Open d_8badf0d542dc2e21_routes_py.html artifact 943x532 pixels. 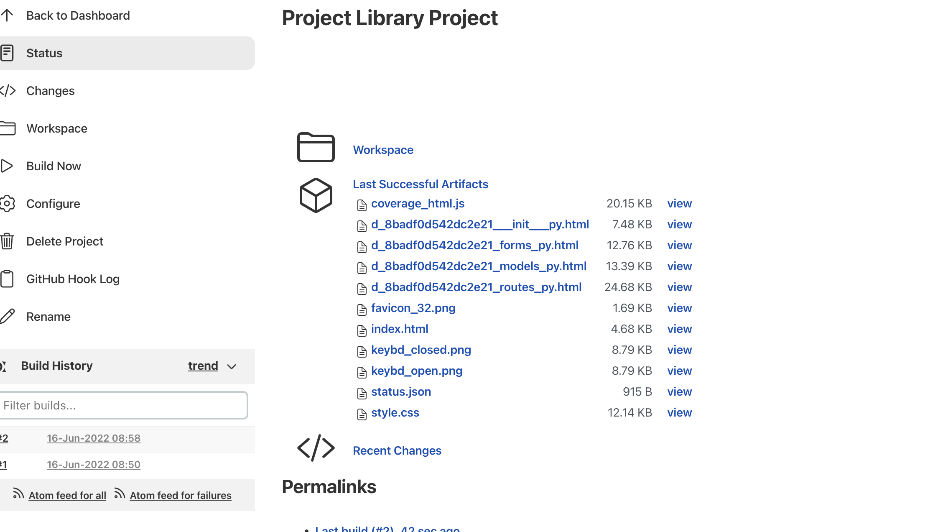pos(476,287)
